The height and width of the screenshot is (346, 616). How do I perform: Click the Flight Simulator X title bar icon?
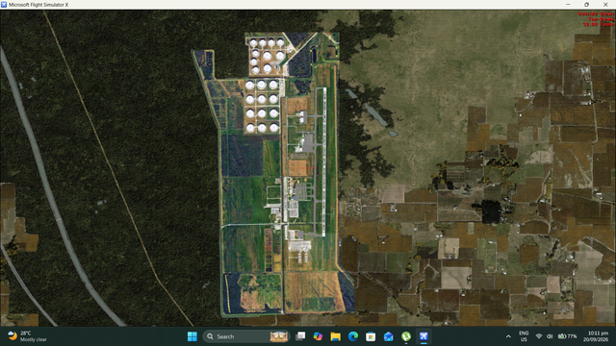[4, 5]
